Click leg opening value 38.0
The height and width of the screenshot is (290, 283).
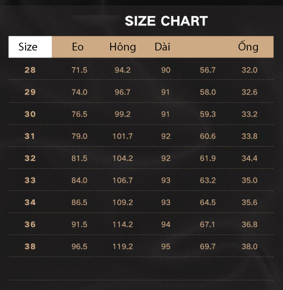[x=249, y=246]
